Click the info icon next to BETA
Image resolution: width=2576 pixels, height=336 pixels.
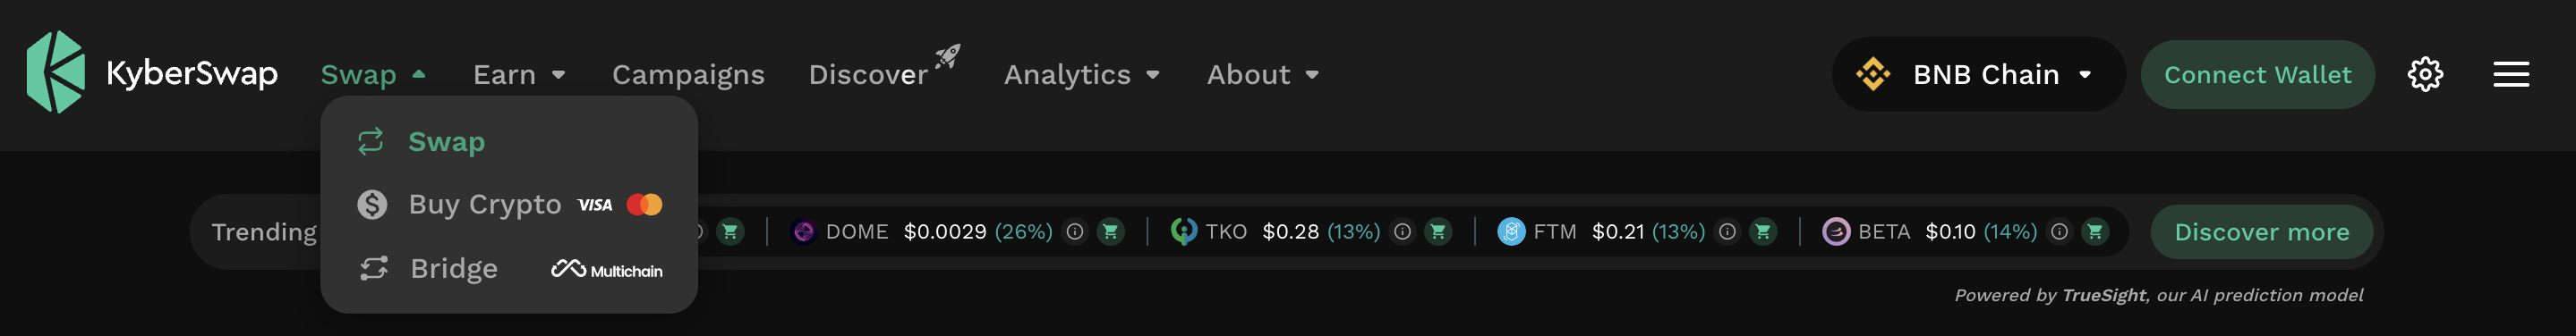2059,231
